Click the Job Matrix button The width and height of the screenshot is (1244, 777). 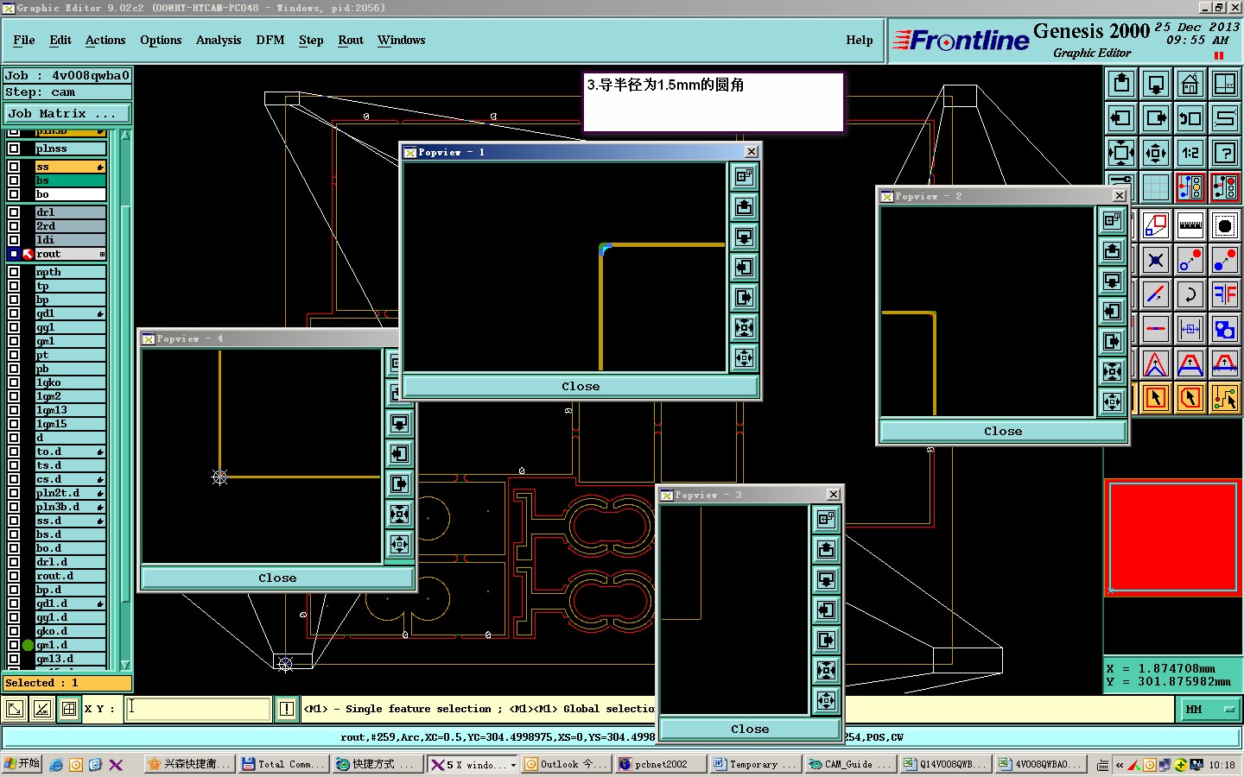pos(67,114)
